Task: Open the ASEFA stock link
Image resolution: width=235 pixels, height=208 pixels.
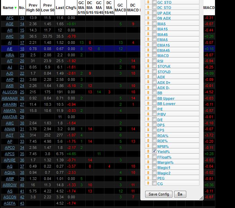Action: (10, 204)
